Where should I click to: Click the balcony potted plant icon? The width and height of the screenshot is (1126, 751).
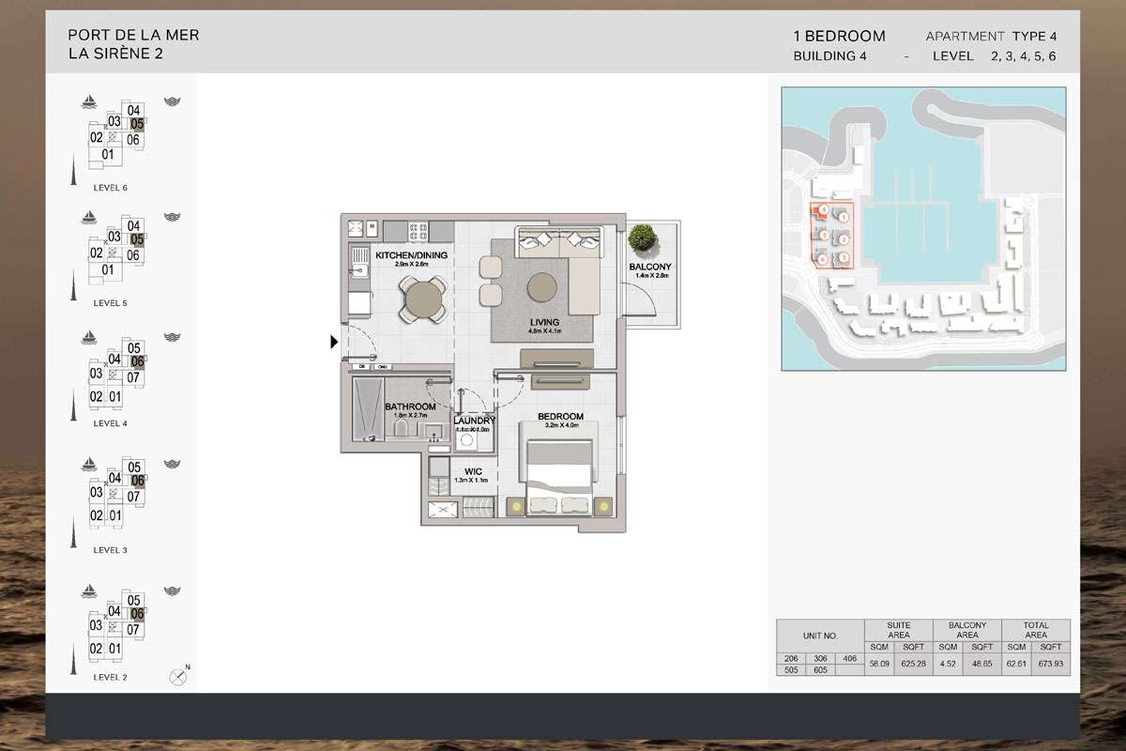pyautogui.click(x=643, y=238)
